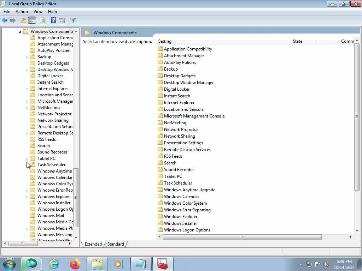Toggle Show/Hide Console Tree button
The image size is (362, 271).
pos(32,20)
